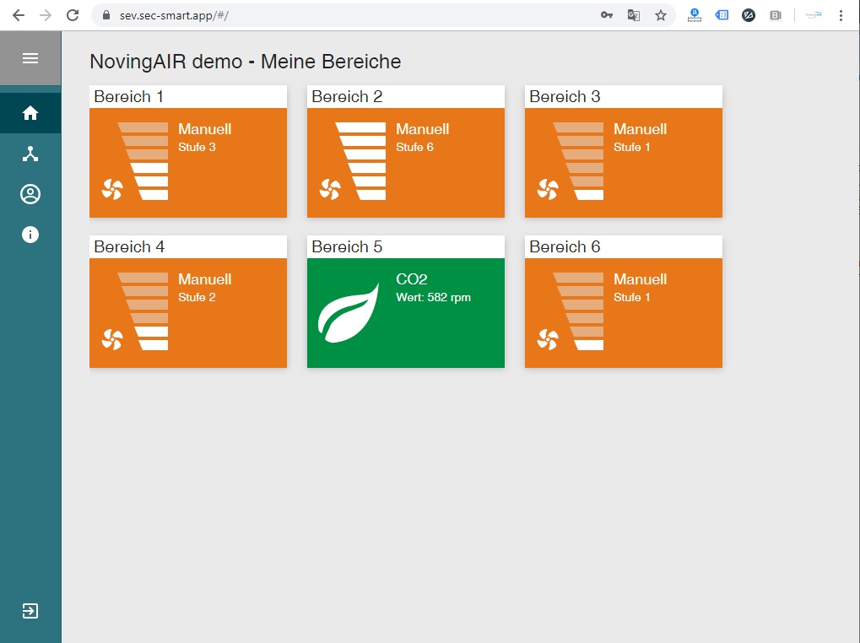Open the saved passwords key icon
Viewport: 860px width, 643px height.
coord(607,15)
